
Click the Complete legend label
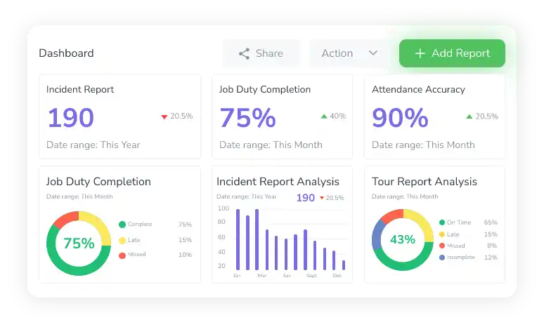click(x=140, y=224)
